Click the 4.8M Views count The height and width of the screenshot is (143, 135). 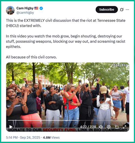pos(51,138)
